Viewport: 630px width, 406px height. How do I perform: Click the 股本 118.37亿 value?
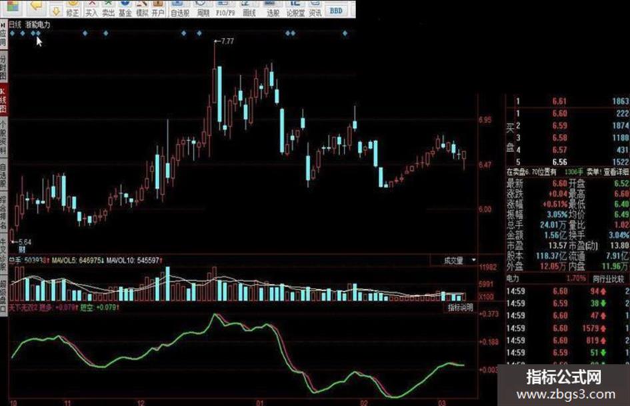pos(551,255)
